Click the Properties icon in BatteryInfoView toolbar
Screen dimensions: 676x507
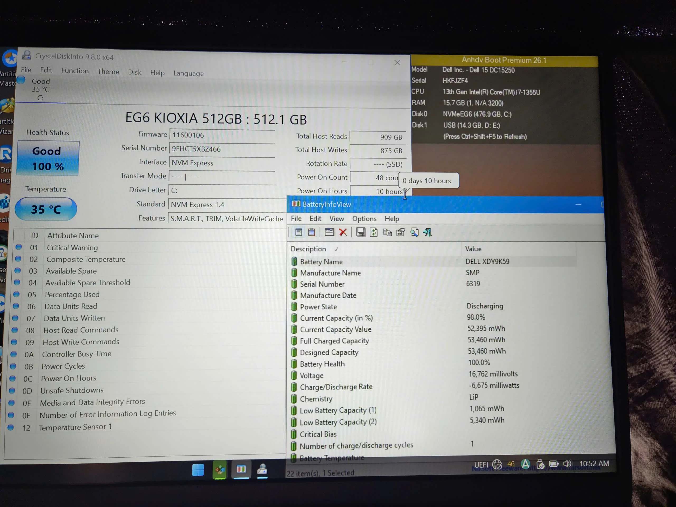[x=299, y=232]
